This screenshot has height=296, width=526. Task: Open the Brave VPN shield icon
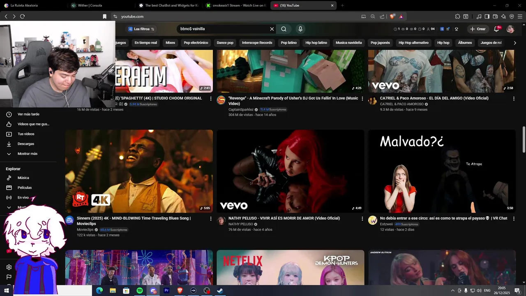[512, 16]
